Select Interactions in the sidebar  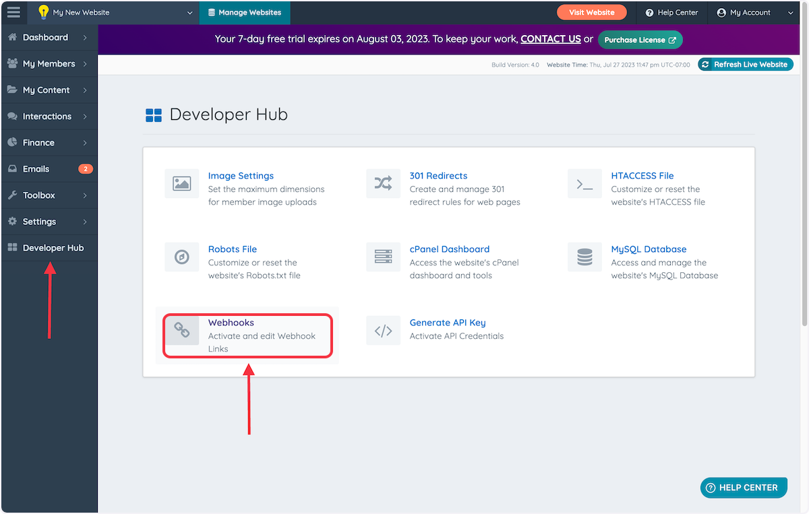[x=49, y=116]
